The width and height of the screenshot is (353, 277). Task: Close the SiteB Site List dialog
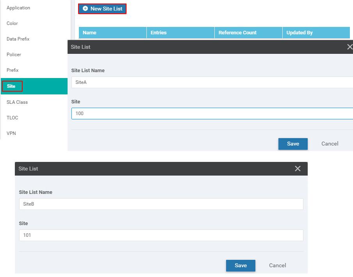tap(298, 169)
